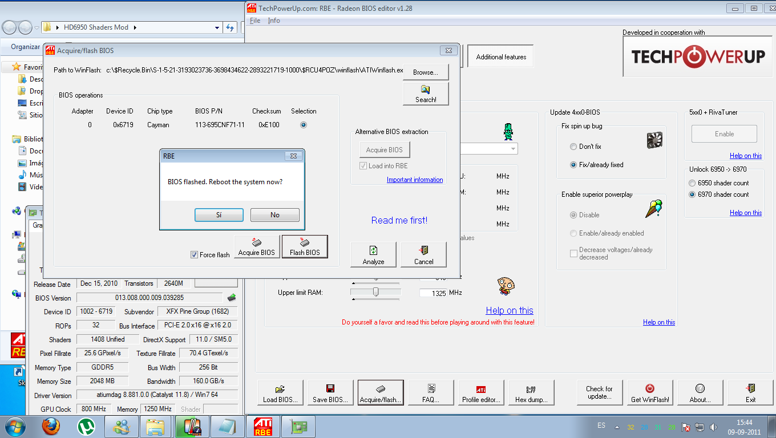The image size is (776, 438).
Task: Adjust the Upper limit RAM slider
Action: pyautogui.click(x=375, y=292)
